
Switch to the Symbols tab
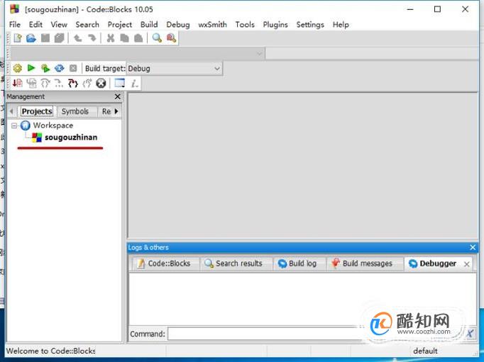coord(75,111)
